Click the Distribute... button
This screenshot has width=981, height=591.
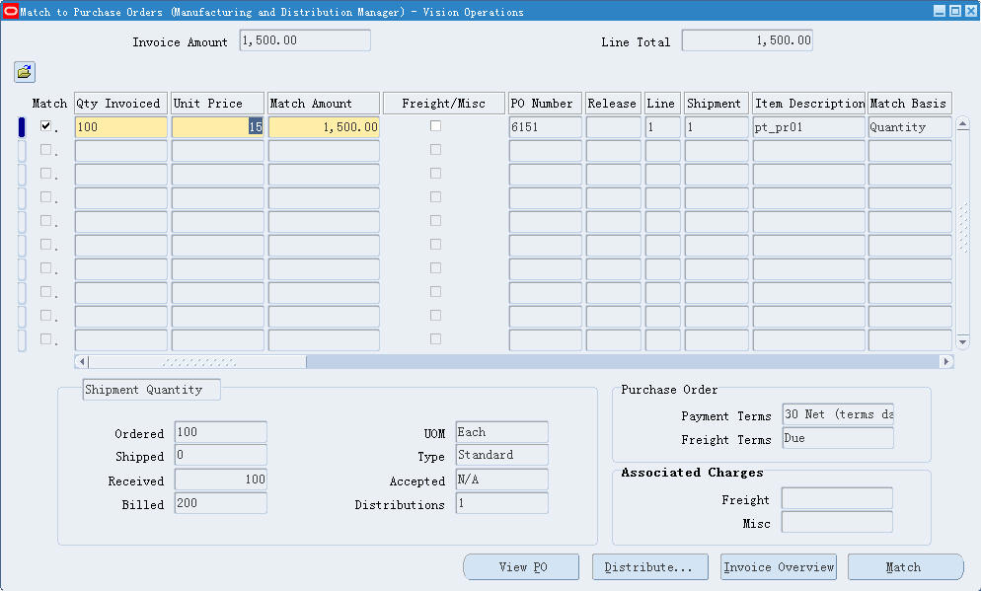click(650, 567)
